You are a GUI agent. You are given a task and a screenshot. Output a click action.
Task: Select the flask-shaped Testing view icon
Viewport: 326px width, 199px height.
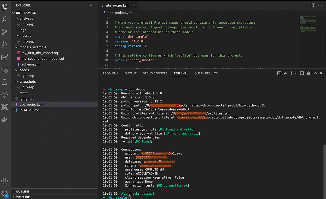(x=4, y=82)
